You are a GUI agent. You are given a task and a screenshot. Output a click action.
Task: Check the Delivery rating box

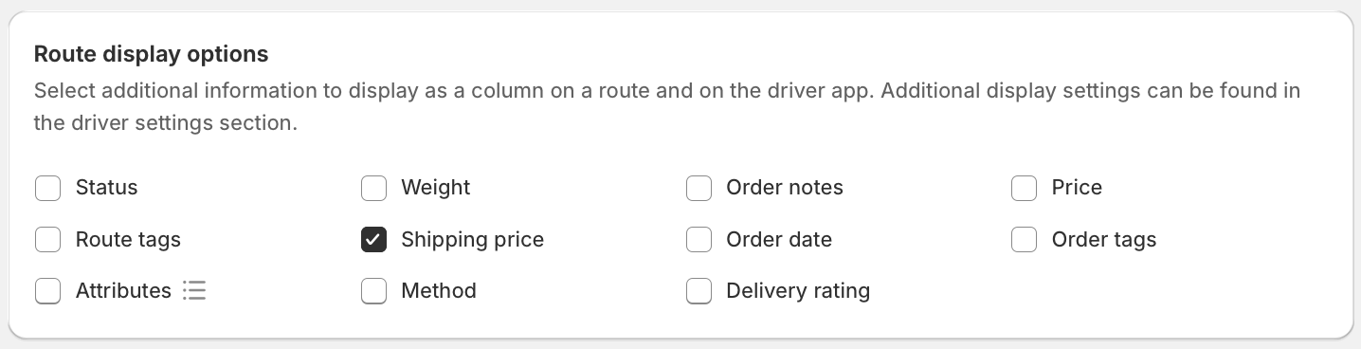pos(699,290)
